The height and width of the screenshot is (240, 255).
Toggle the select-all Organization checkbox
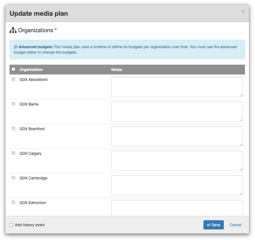[14, 69]
